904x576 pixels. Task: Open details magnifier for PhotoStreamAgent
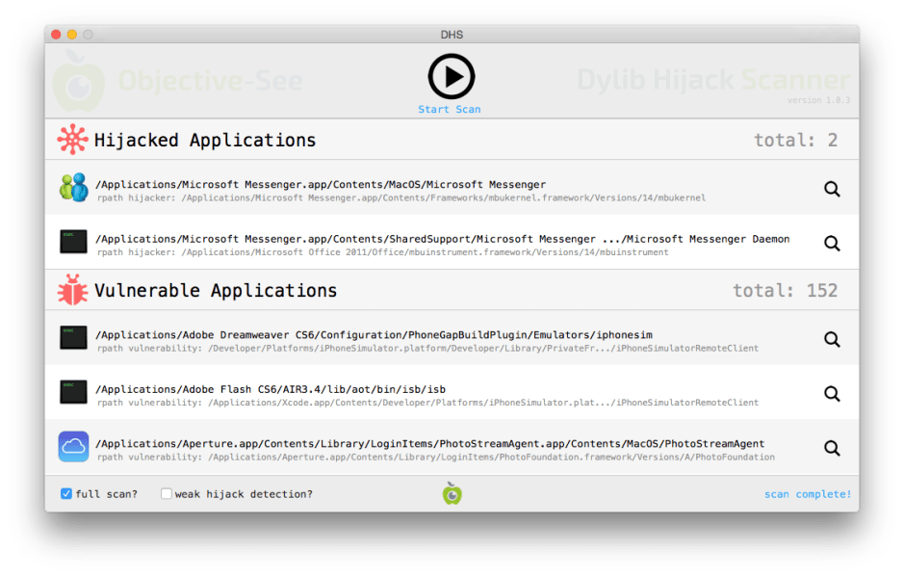[x=831, y=448]
